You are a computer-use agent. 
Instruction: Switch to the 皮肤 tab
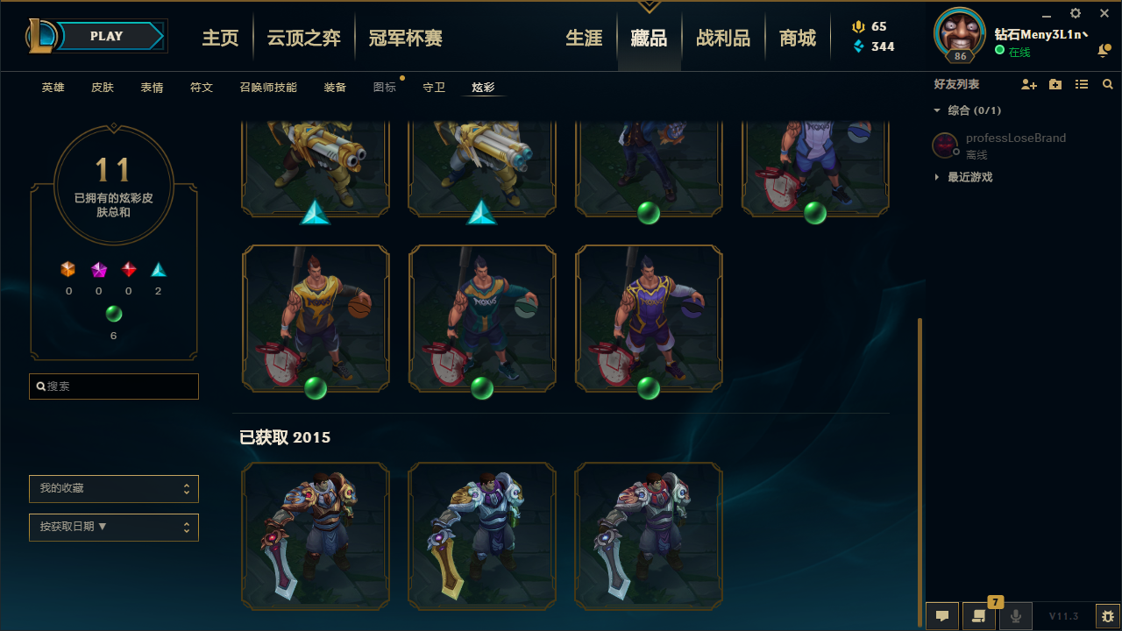[103, 88]
